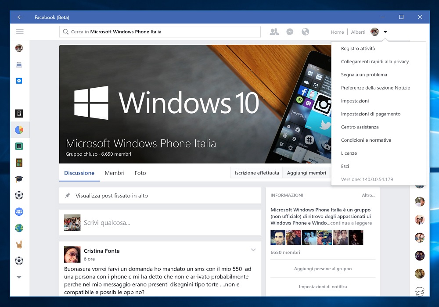Switch to the Discussione tab

click(79, 173)
